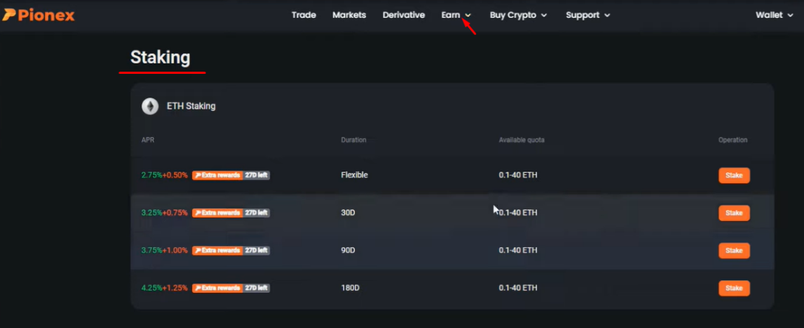804x328 pixels.
Task: Stake ETH with Flexible duration
Action: point(734,175)
